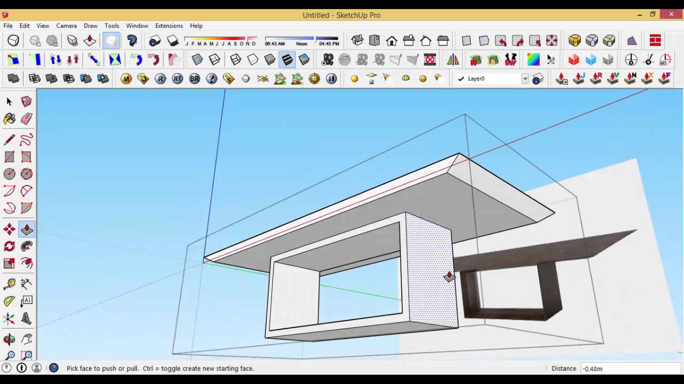Open the Camera menu
The height and width of the screenshot is (384, 684).
coord(67,26)
